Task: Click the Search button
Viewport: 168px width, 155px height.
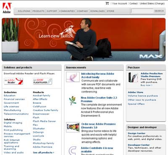Action: click(159, 11)
